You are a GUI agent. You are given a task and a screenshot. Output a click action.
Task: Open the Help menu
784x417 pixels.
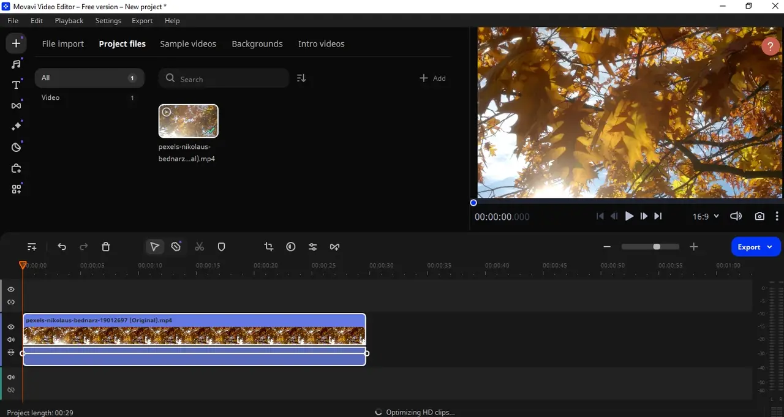(172, 20)
